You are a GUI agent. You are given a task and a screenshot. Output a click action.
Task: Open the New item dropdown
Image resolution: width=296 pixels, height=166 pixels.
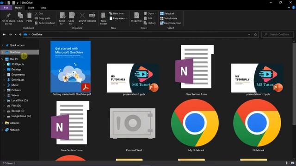(x=117, y=13)
